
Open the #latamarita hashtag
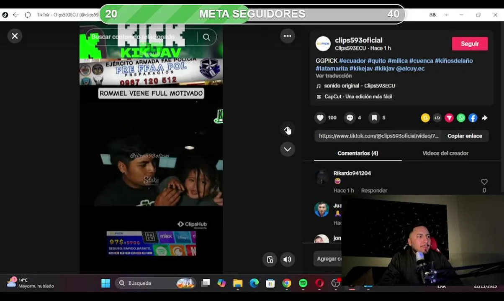332,68
